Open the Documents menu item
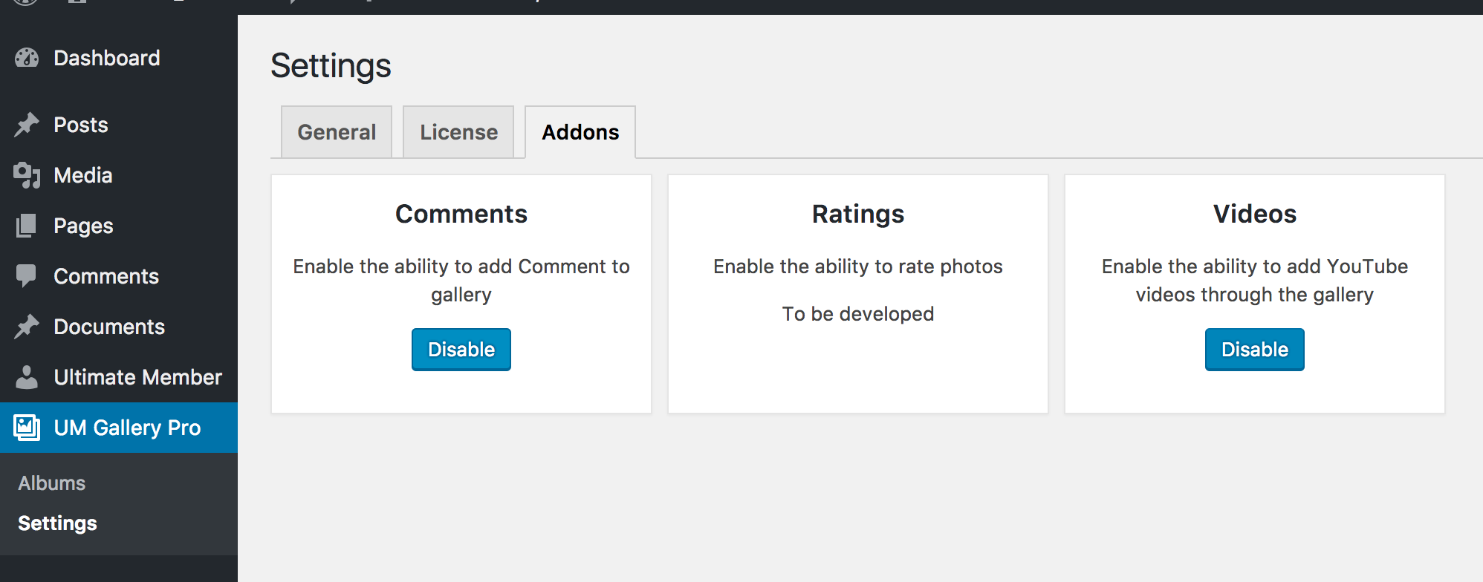 (119, 327)
